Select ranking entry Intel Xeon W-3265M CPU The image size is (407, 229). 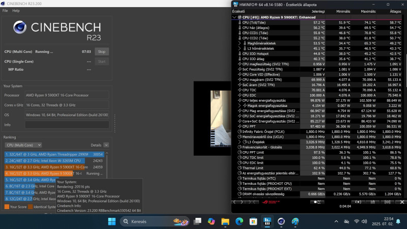[x=54, y=161]
